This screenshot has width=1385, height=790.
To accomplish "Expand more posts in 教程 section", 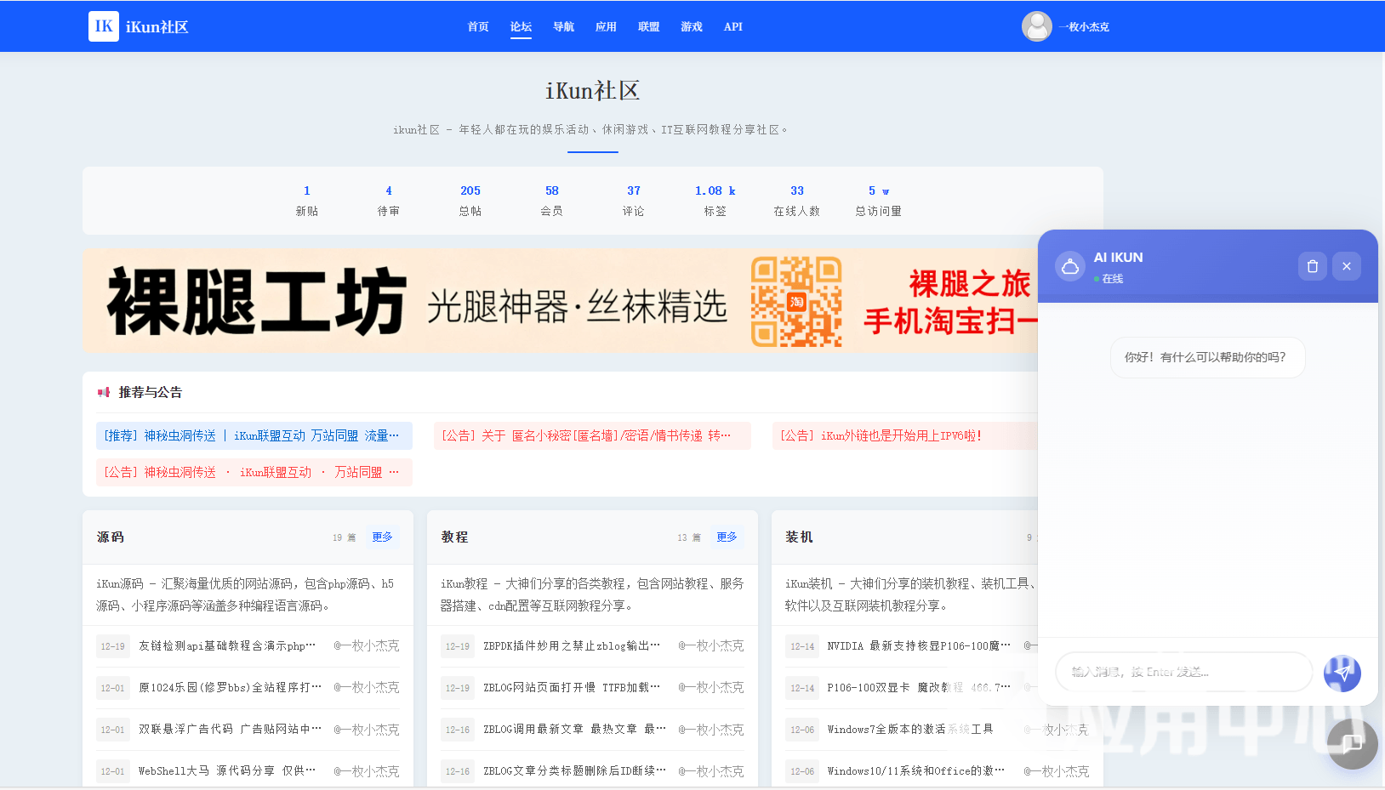I will pyautogui.click(x=727, y=537).
